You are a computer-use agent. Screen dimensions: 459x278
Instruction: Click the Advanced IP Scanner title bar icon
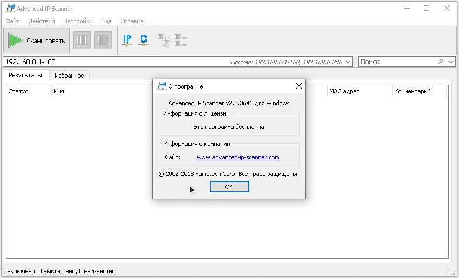click(x=10, y=8)
